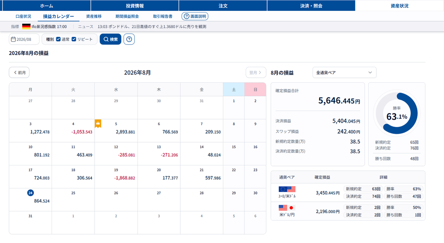Click the USD/JPY profit 2,196.000円

(x=328, y=212)
